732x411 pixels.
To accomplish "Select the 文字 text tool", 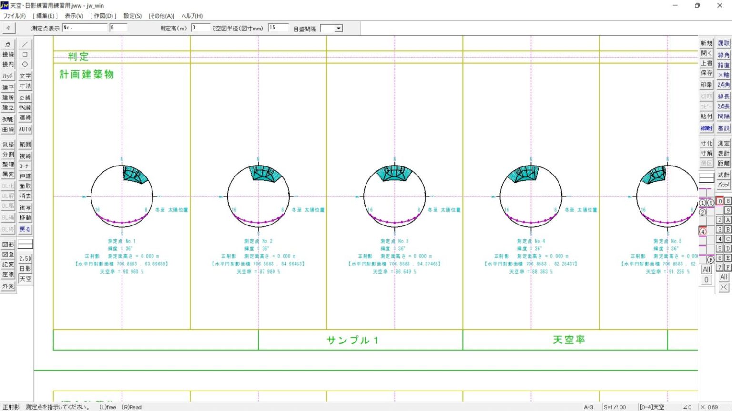I will [x=24, y=76].
